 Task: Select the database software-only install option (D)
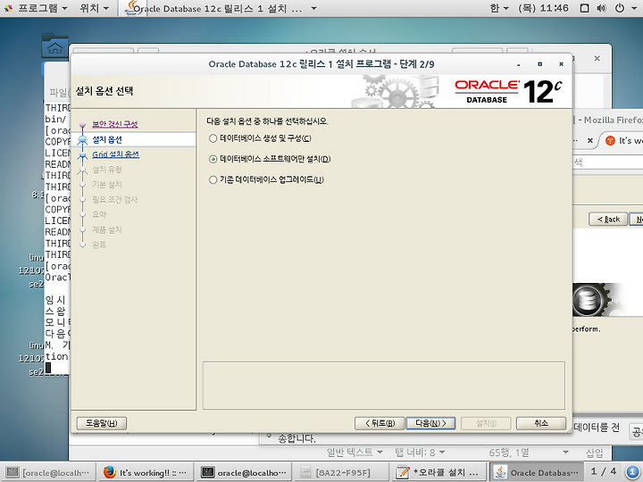click(x=270, y=159)
